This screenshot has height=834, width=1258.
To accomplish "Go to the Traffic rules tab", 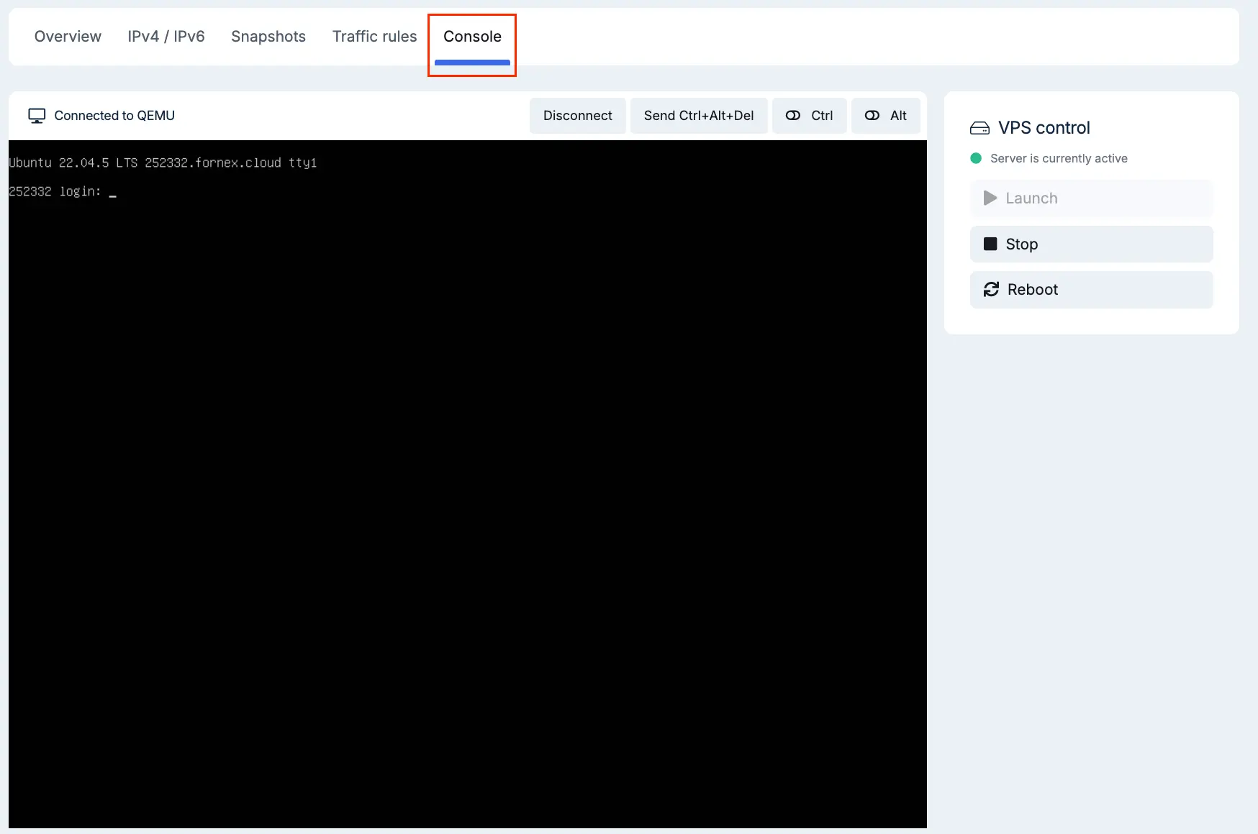I will (x=374, y=37).
